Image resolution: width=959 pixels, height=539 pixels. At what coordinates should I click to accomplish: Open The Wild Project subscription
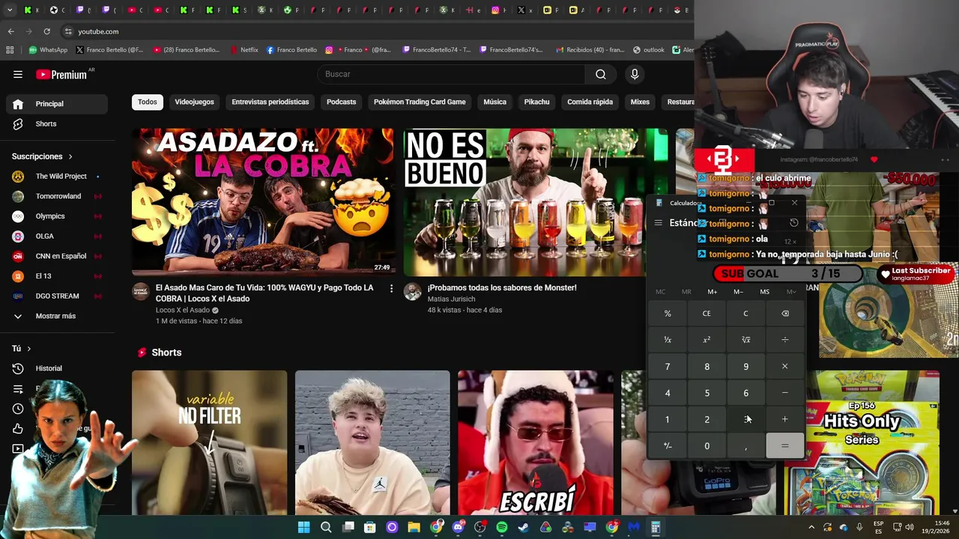56,176
